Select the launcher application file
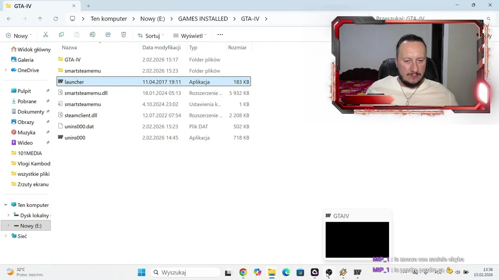 pos(154,82)
